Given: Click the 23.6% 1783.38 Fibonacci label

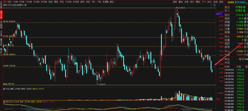Looking at the screenshot, I should coord(9,66).
